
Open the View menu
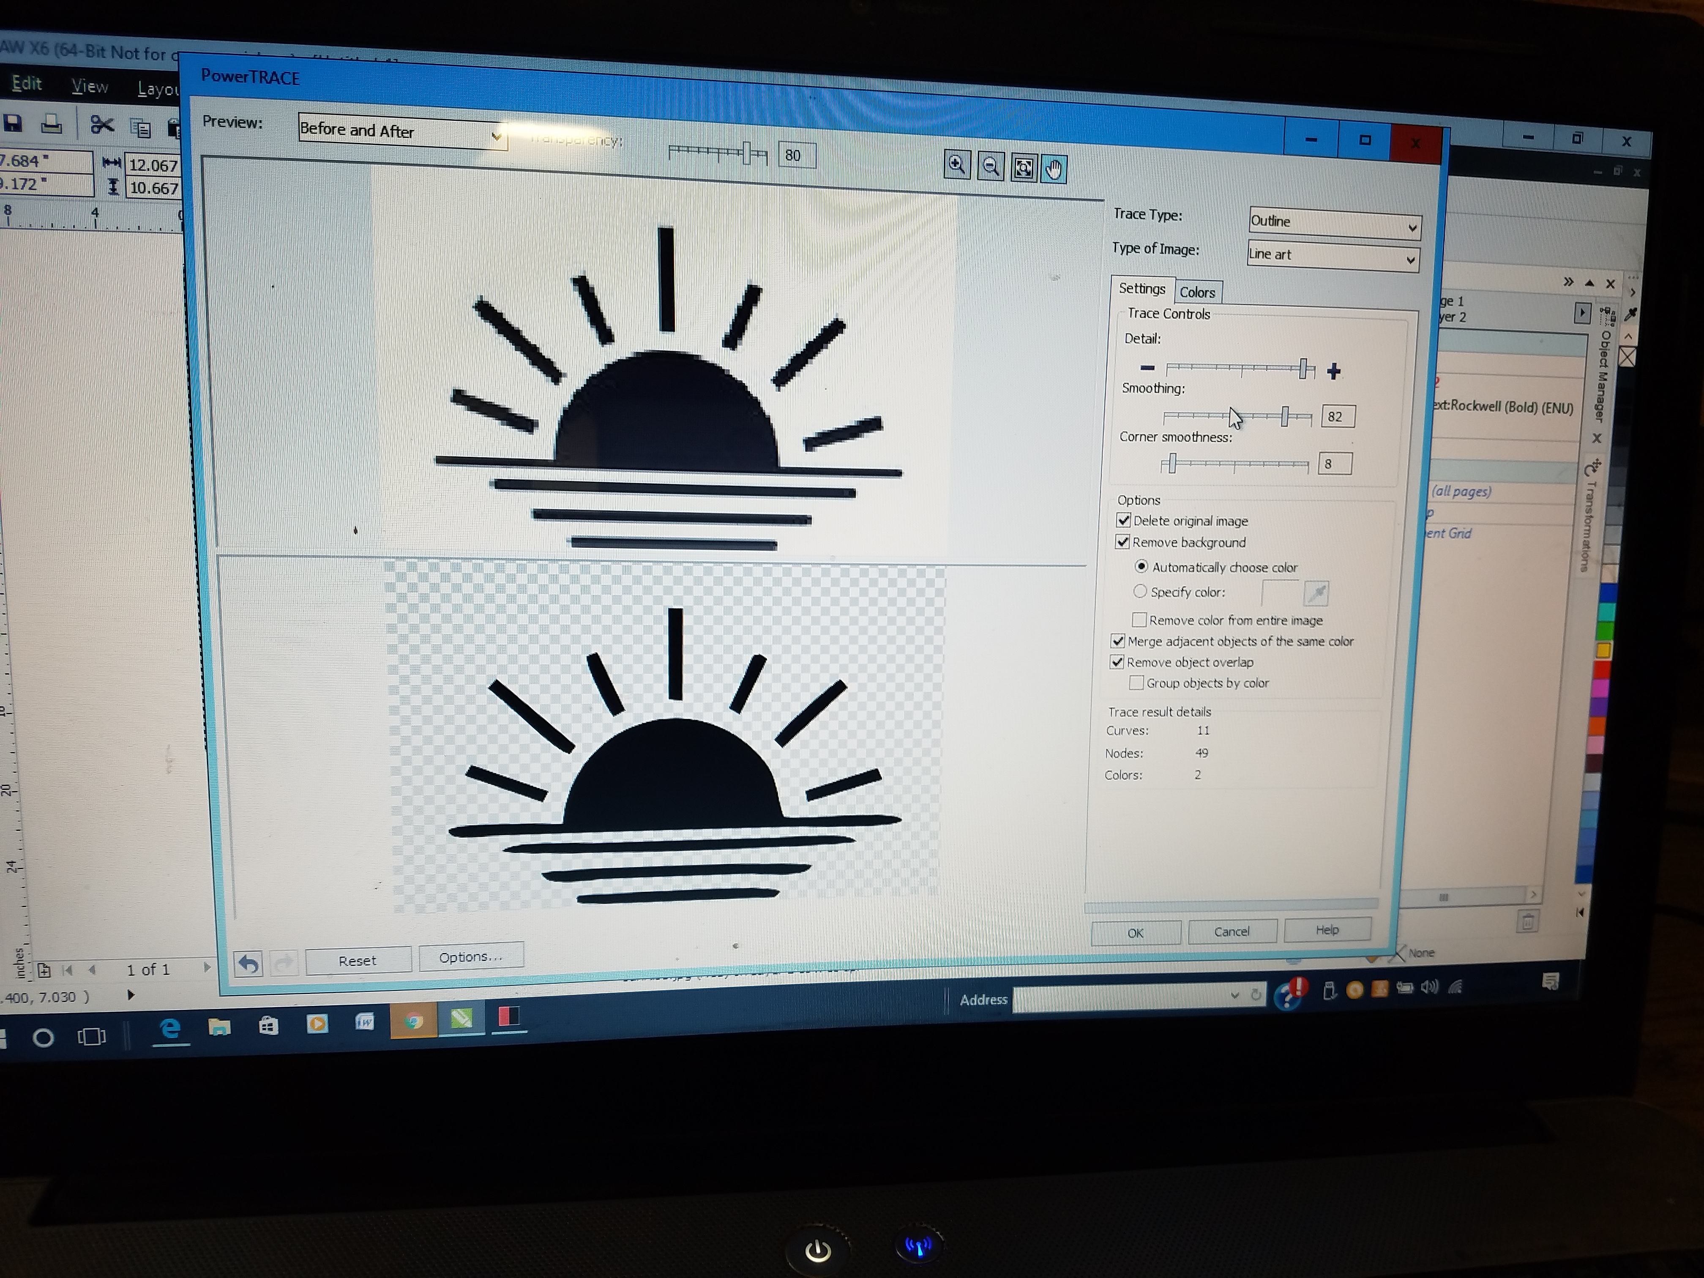(89, 86)
